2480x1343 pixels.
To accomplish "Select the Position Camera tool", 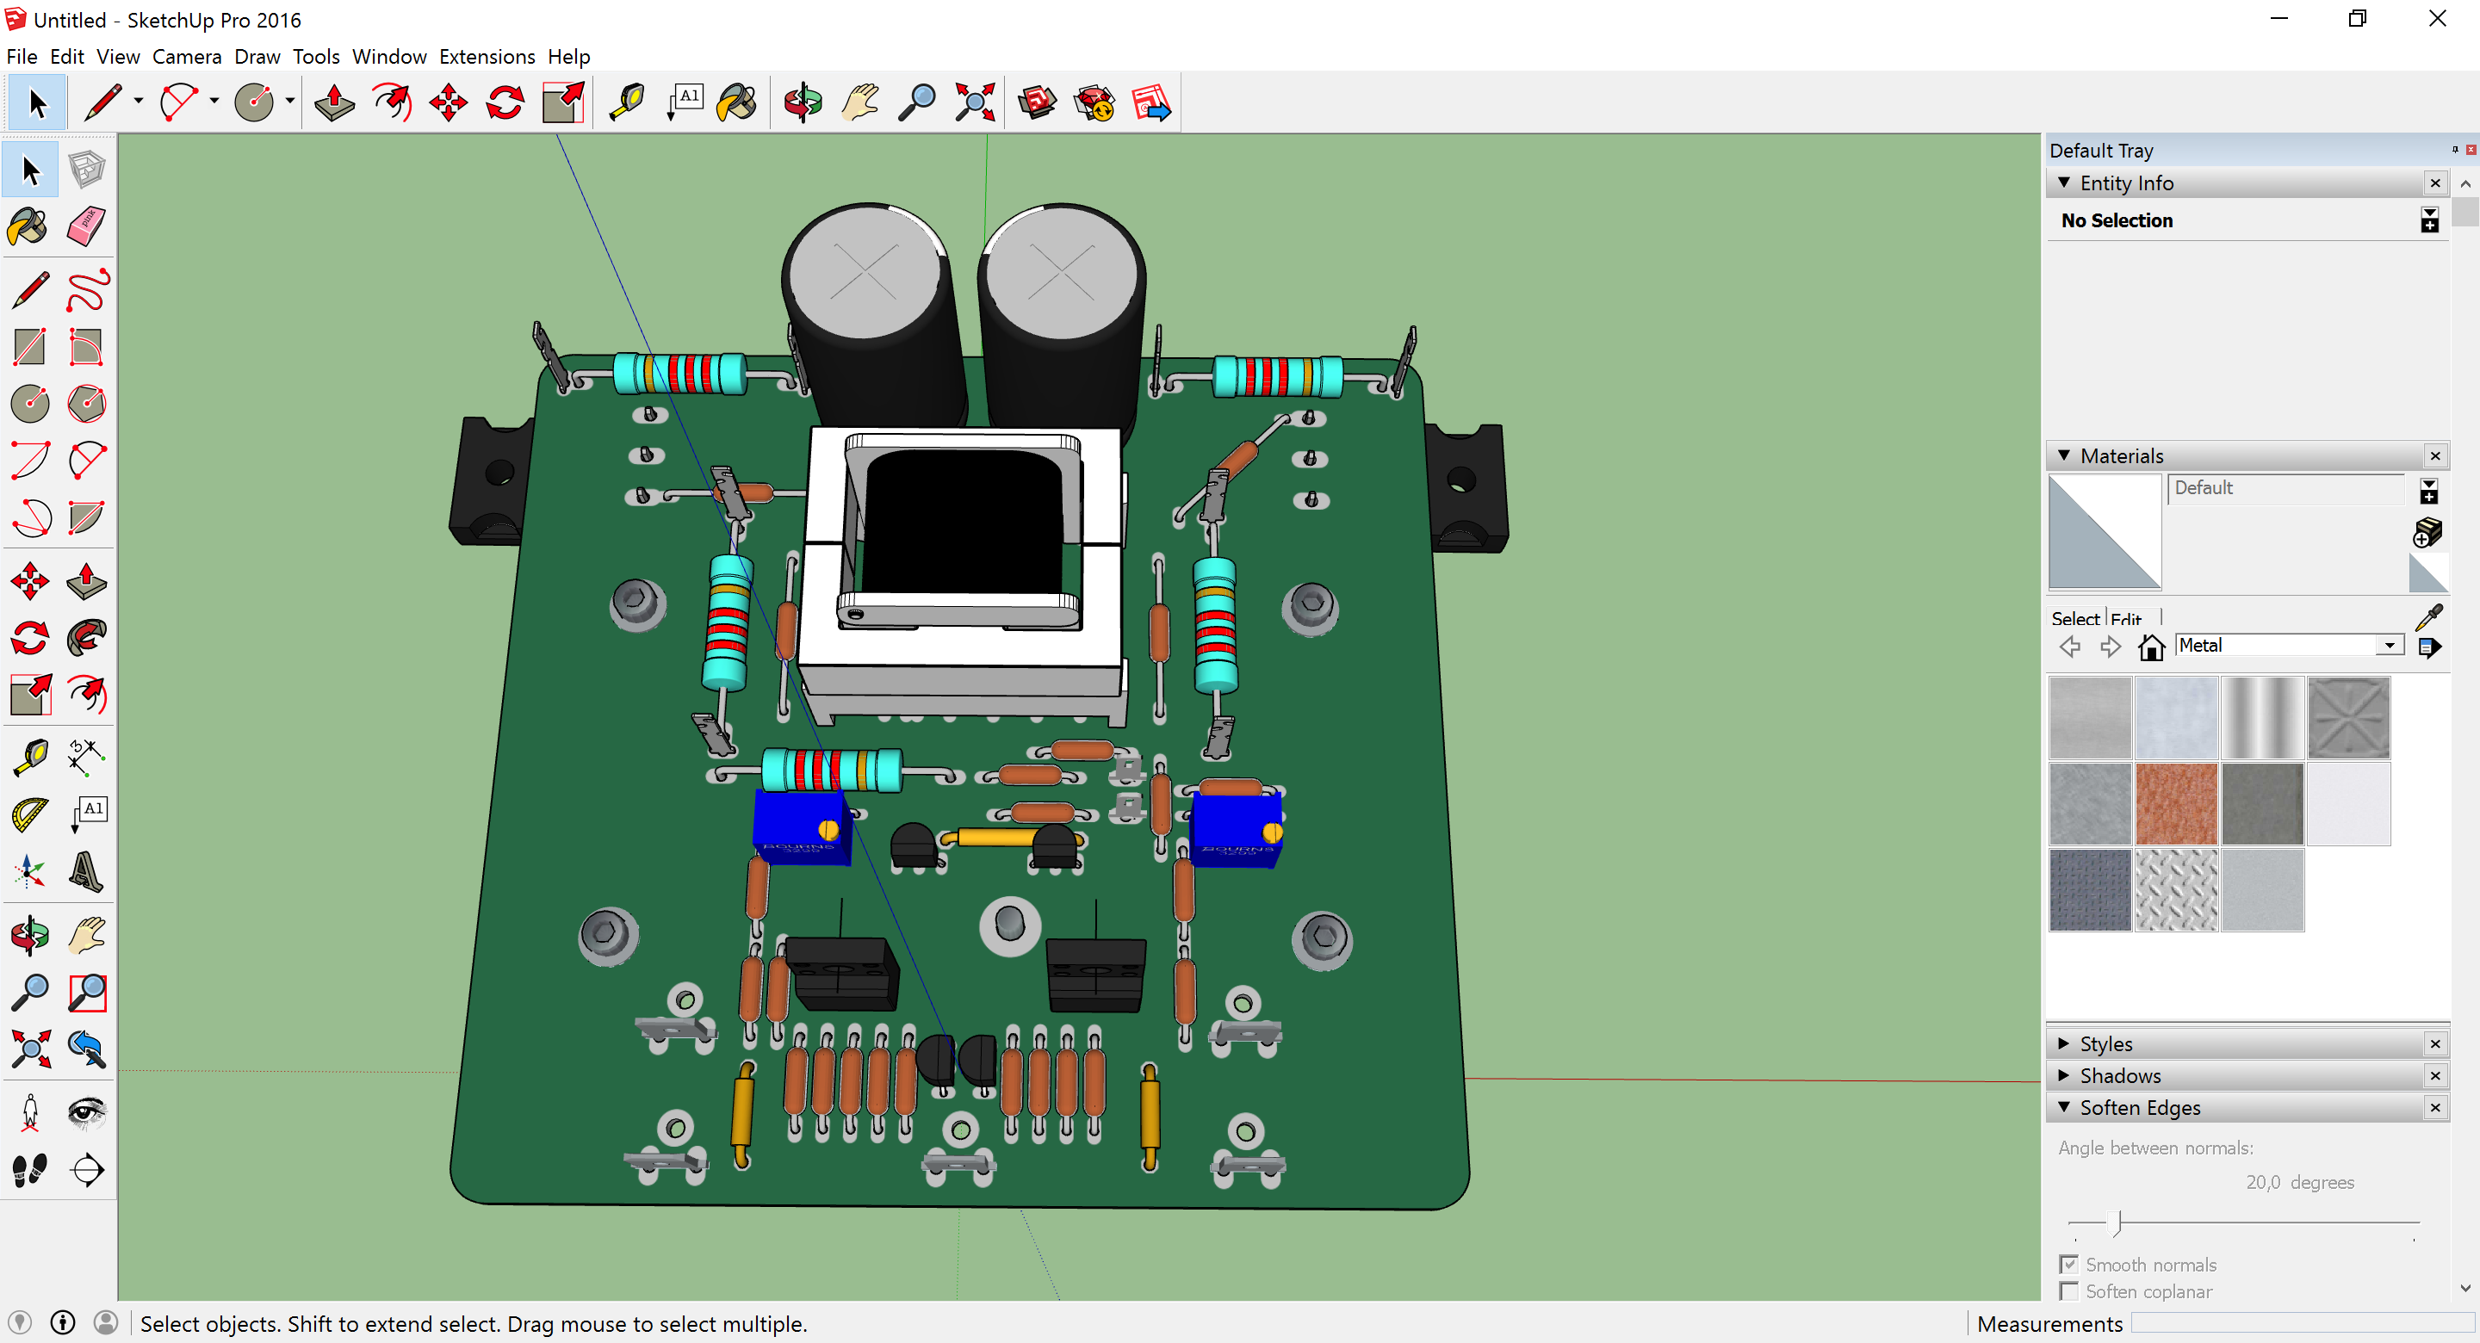I will pyautogui.click(x=30, y=1113).
